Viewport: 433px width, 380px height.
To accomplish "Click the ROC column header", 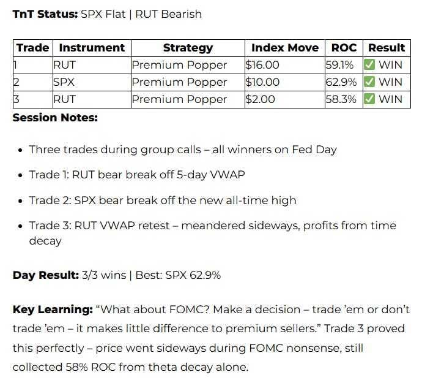I will pyautogui.click(x=344, y=48).
